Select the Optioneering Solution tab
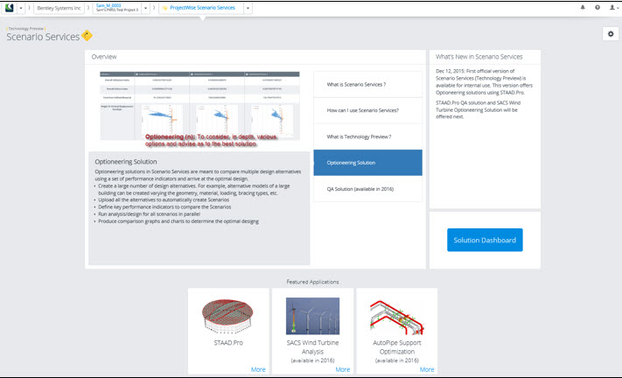 [367, 163]
